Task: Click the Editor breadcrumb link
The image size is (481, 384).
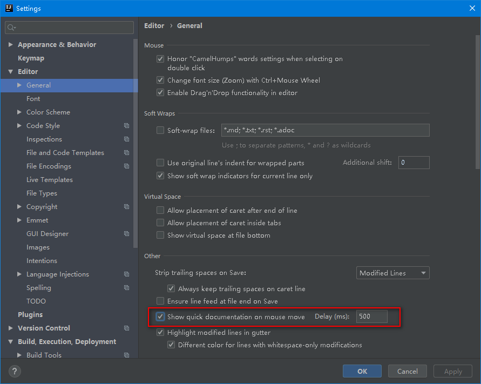Action: 154,26
